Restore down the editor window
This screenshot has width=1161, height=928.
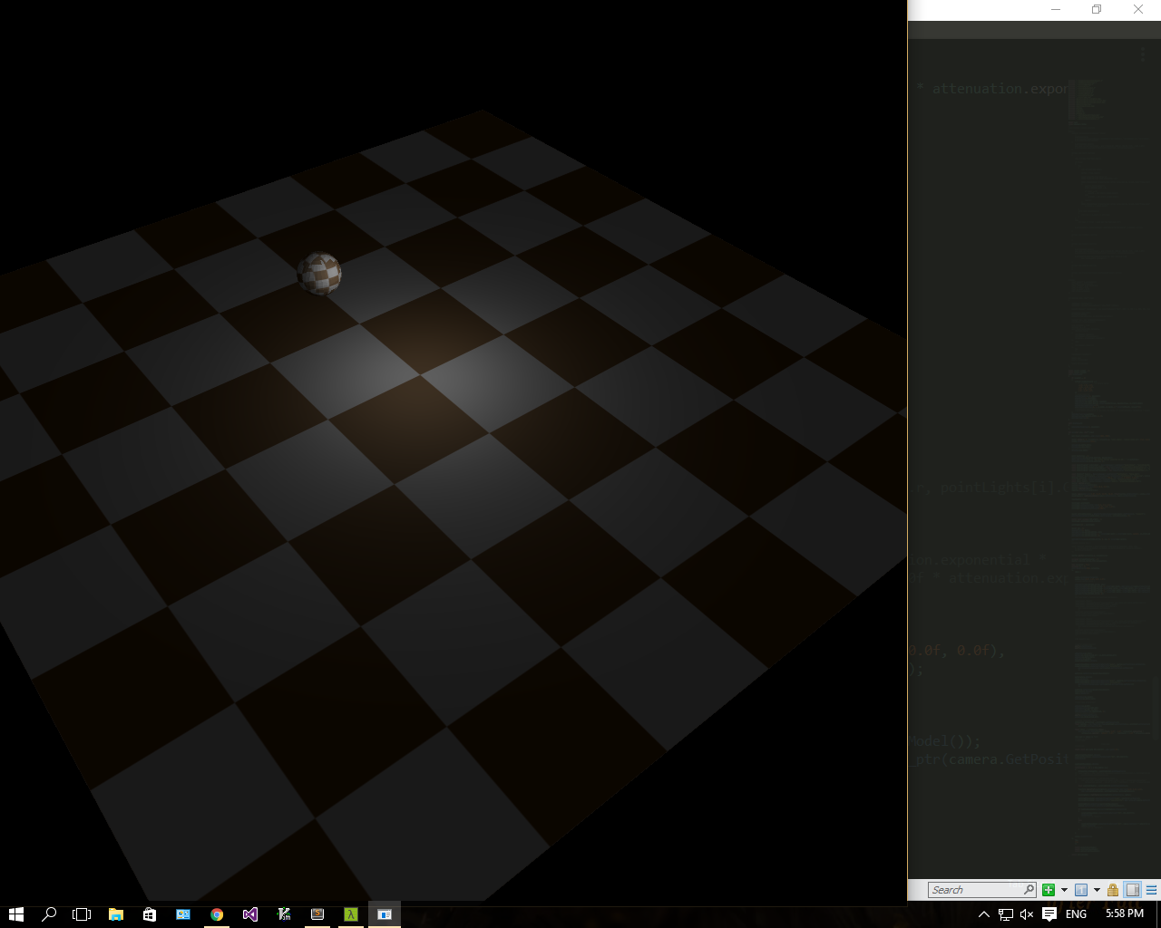(1097, 10)
